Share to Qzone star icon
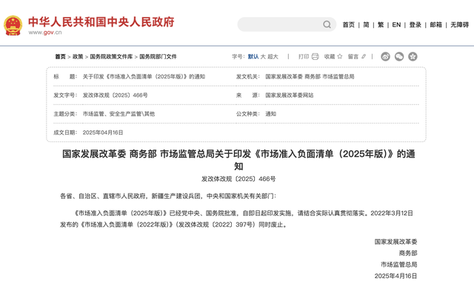This screenshot has height=284, width=474. (413, 56)
